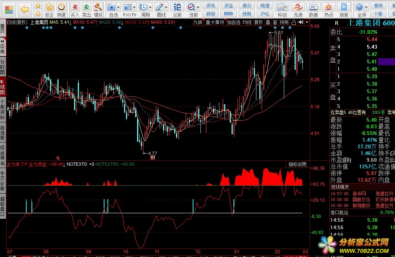Click 加自选 to add to watchlist
Screen dimensions: 395x257
click(233, 23)
